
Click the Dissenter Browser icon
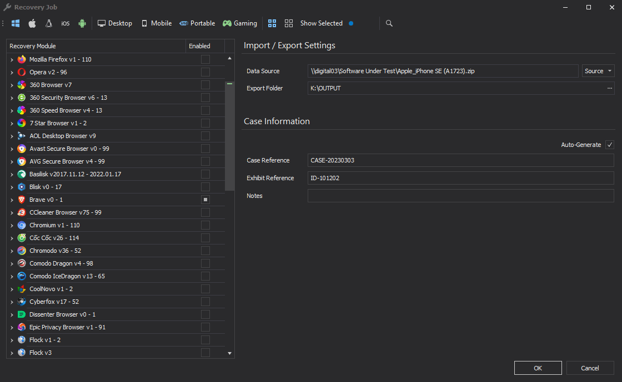(x=22, y=314)
